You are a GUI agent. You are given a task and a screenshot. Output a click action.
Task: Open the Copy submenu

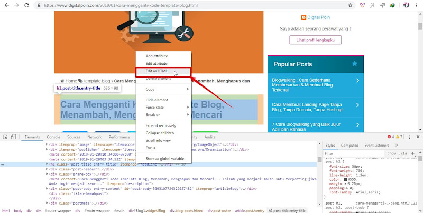pos(164,89)
